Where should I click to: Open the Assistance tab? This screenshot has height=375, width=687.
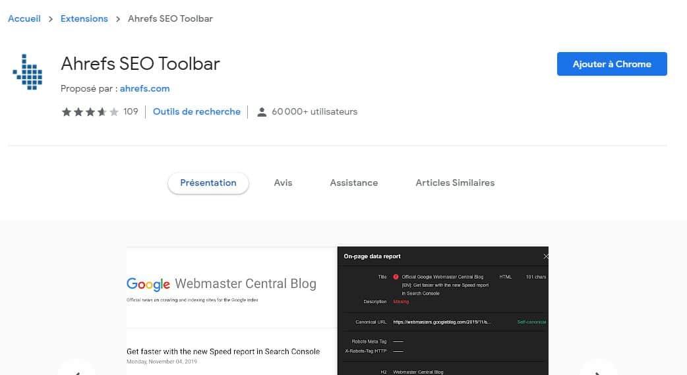click(x=353, y=183)
